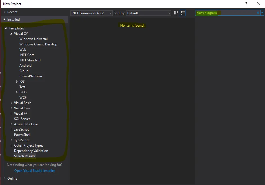This screenshot has height=185, width=265.
Task: Select the Web templates category
Action: tap(23, 50)
